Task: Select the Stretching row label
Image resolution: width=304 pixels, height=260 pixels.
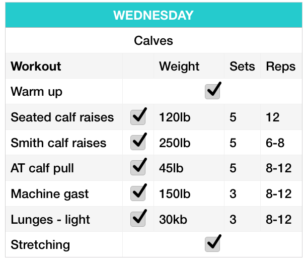Action: point(40,245)
